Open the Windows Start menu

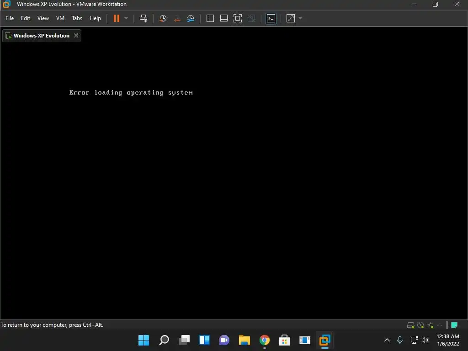144,340
